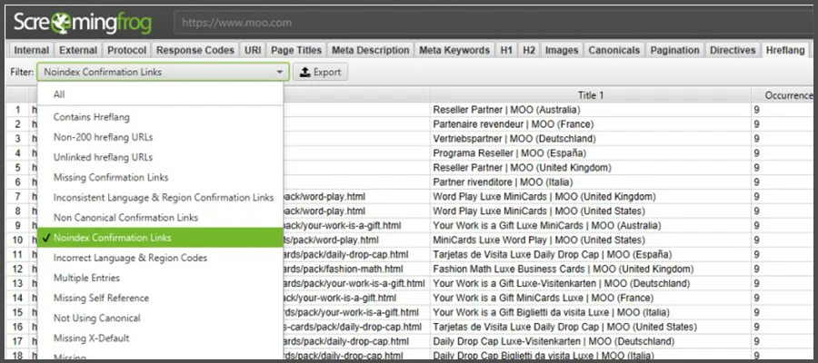Click checked 'Noindex Confirmation Links' item
This screenshot has width=818, height=363.
pos(113,238)
